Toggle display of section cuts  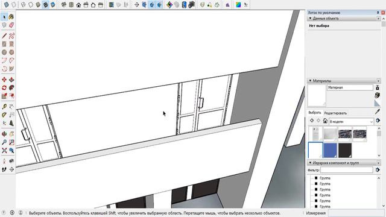(x=152, y=5)
